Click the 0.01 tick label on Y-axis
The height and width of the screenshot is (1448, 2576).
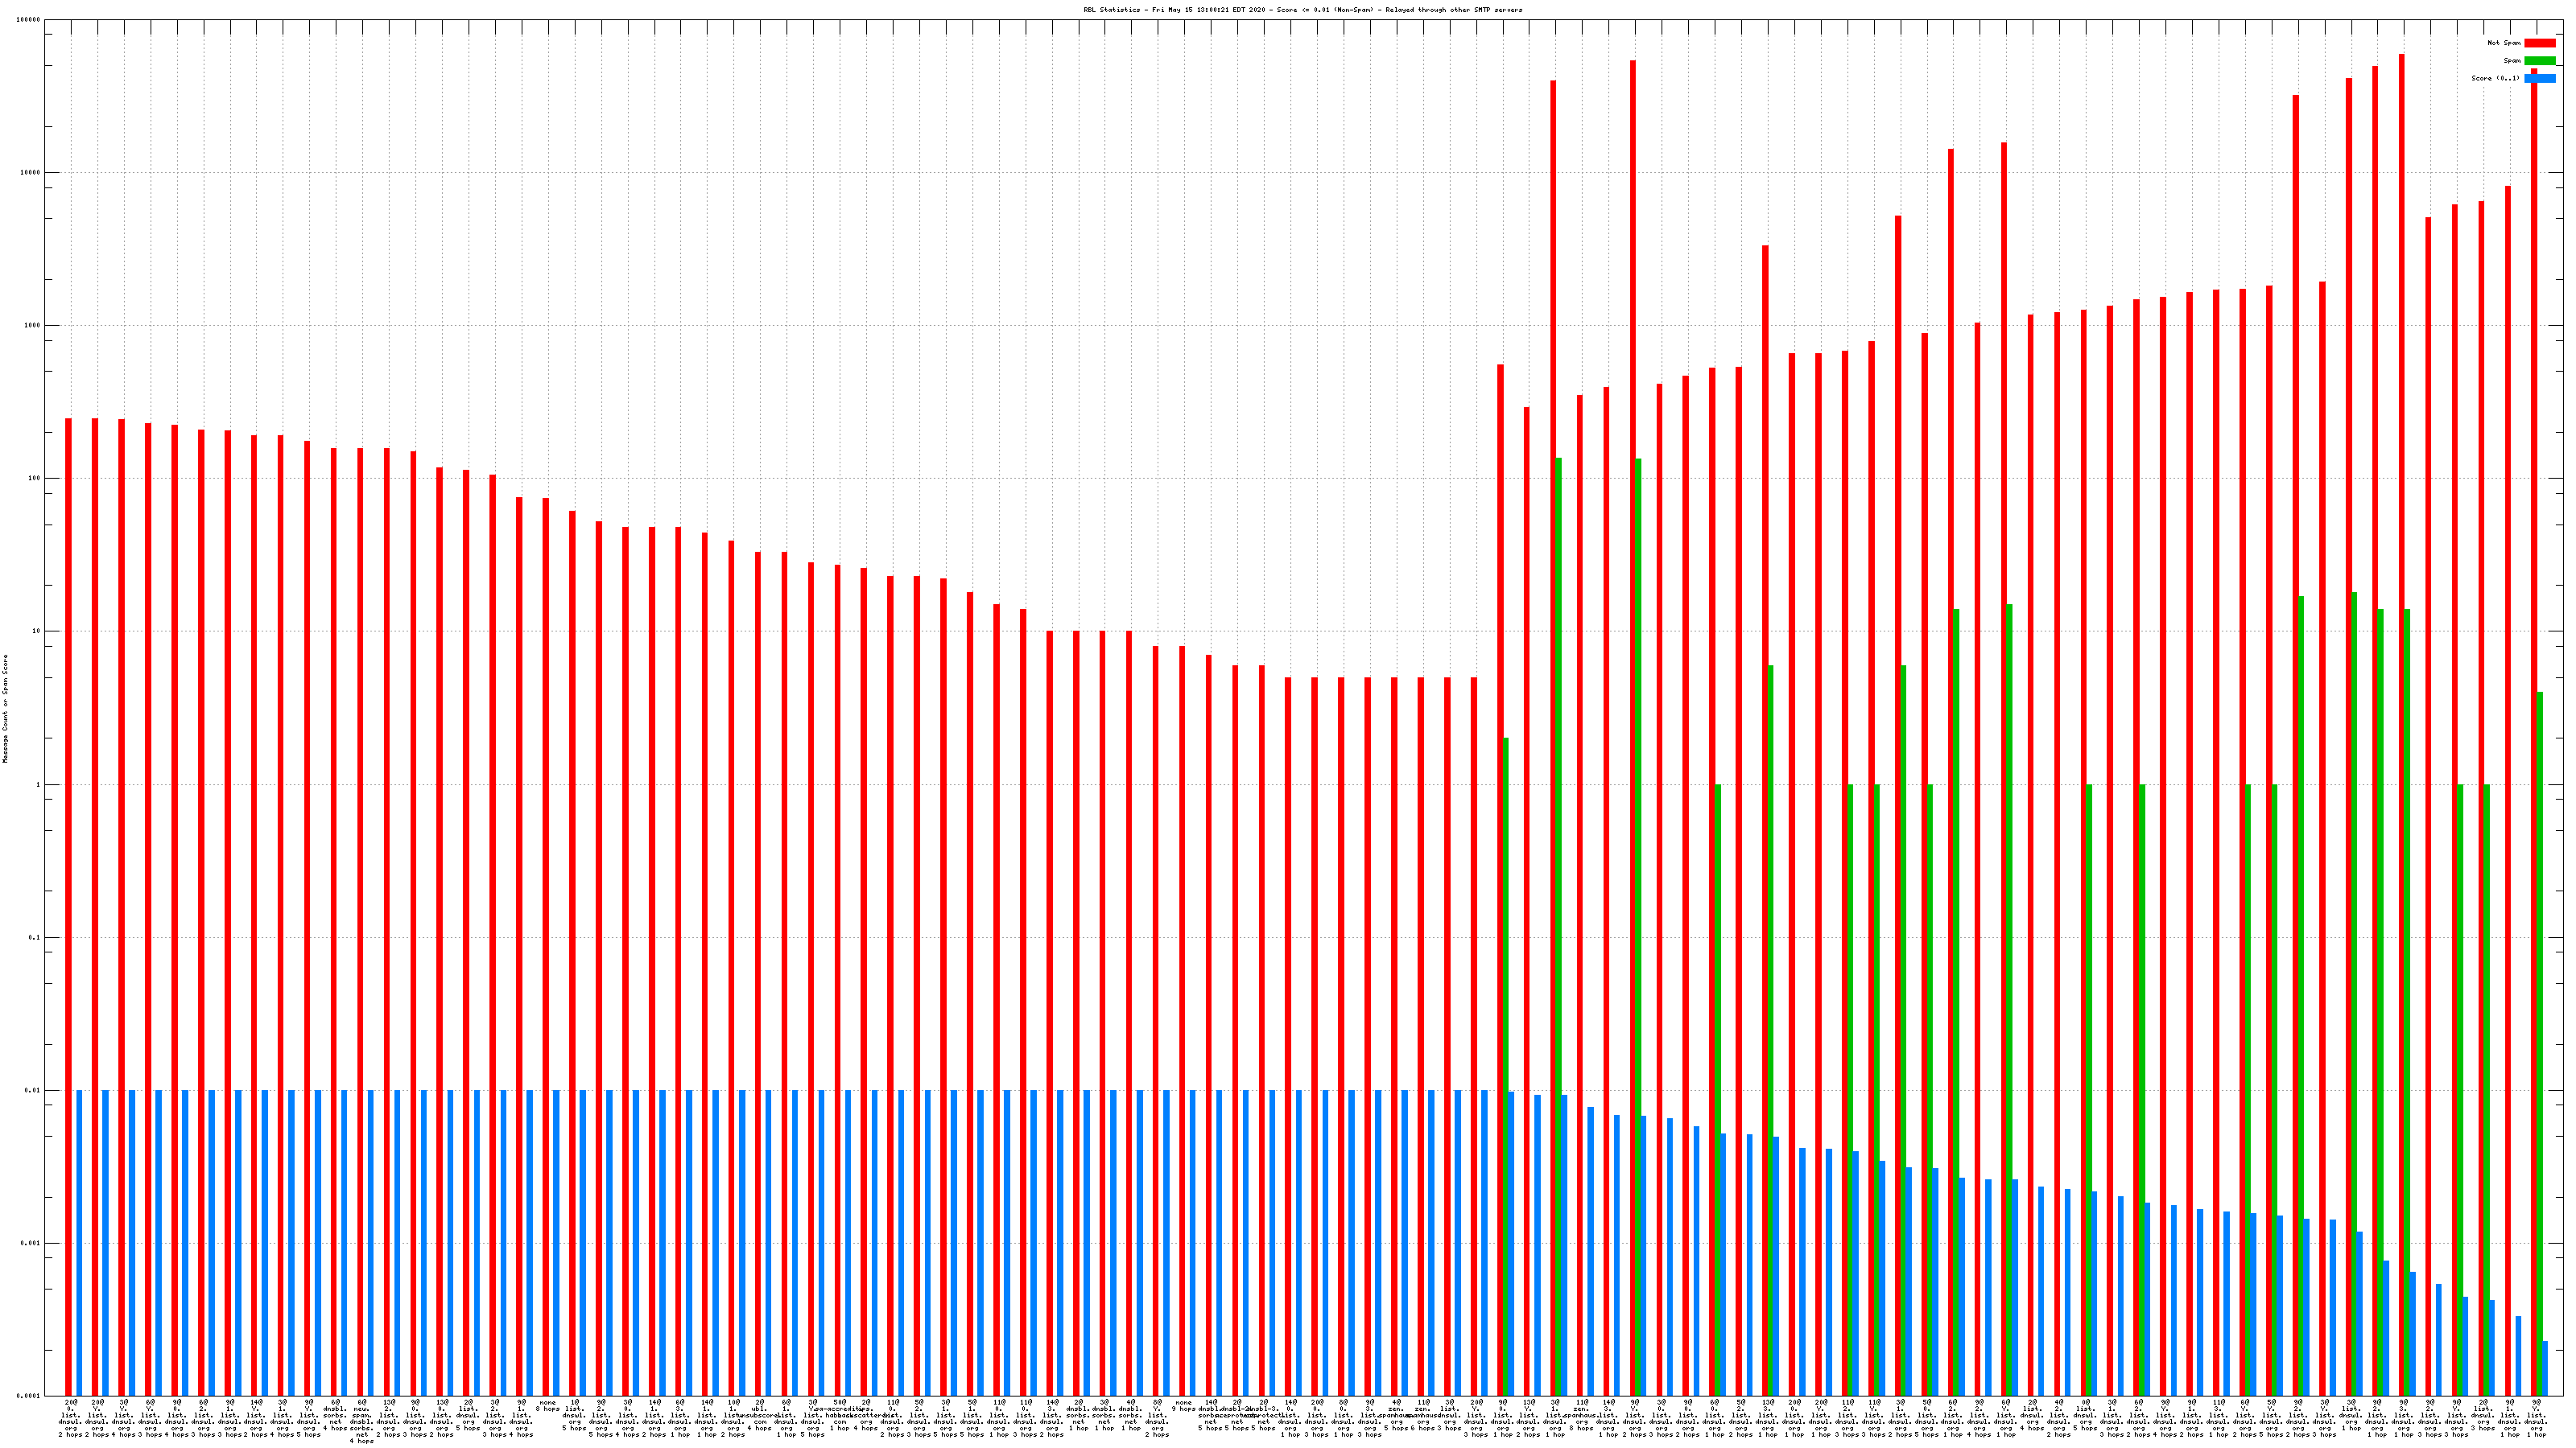tap(32, 1090)
